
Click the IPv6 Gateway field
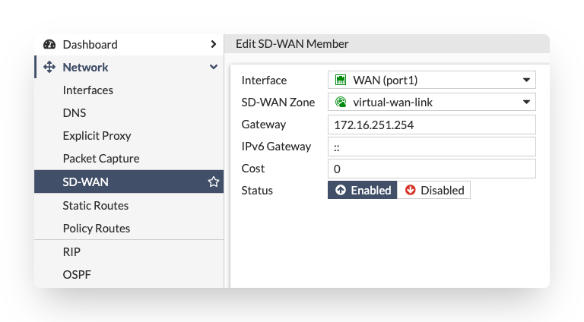pos(431,147)
